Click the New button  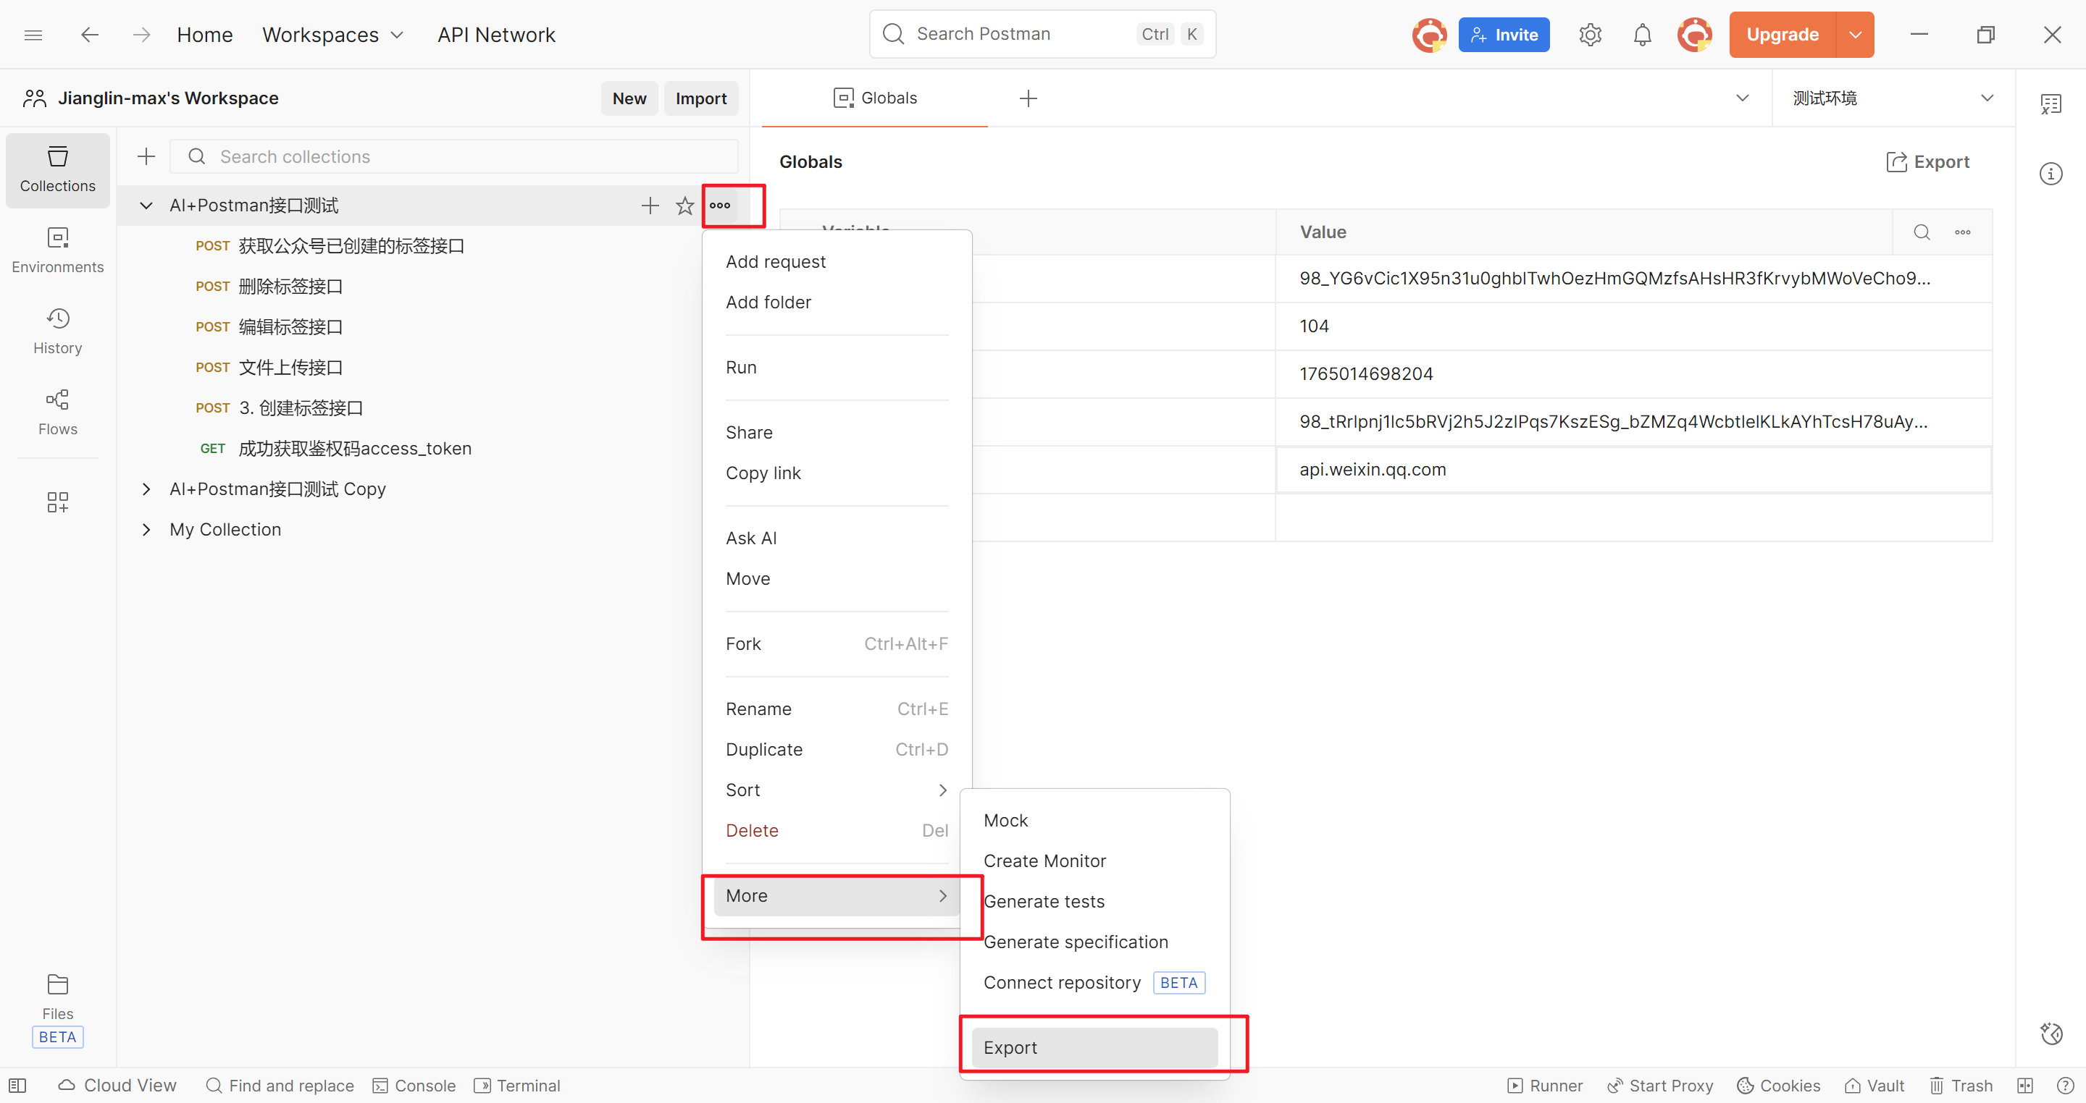[629, 98]
